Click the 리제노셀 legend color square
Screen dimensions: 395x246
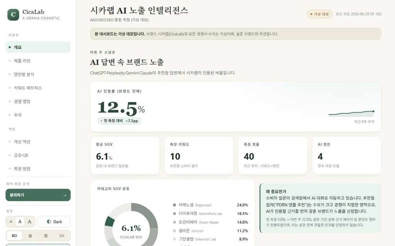pos(174,205)
